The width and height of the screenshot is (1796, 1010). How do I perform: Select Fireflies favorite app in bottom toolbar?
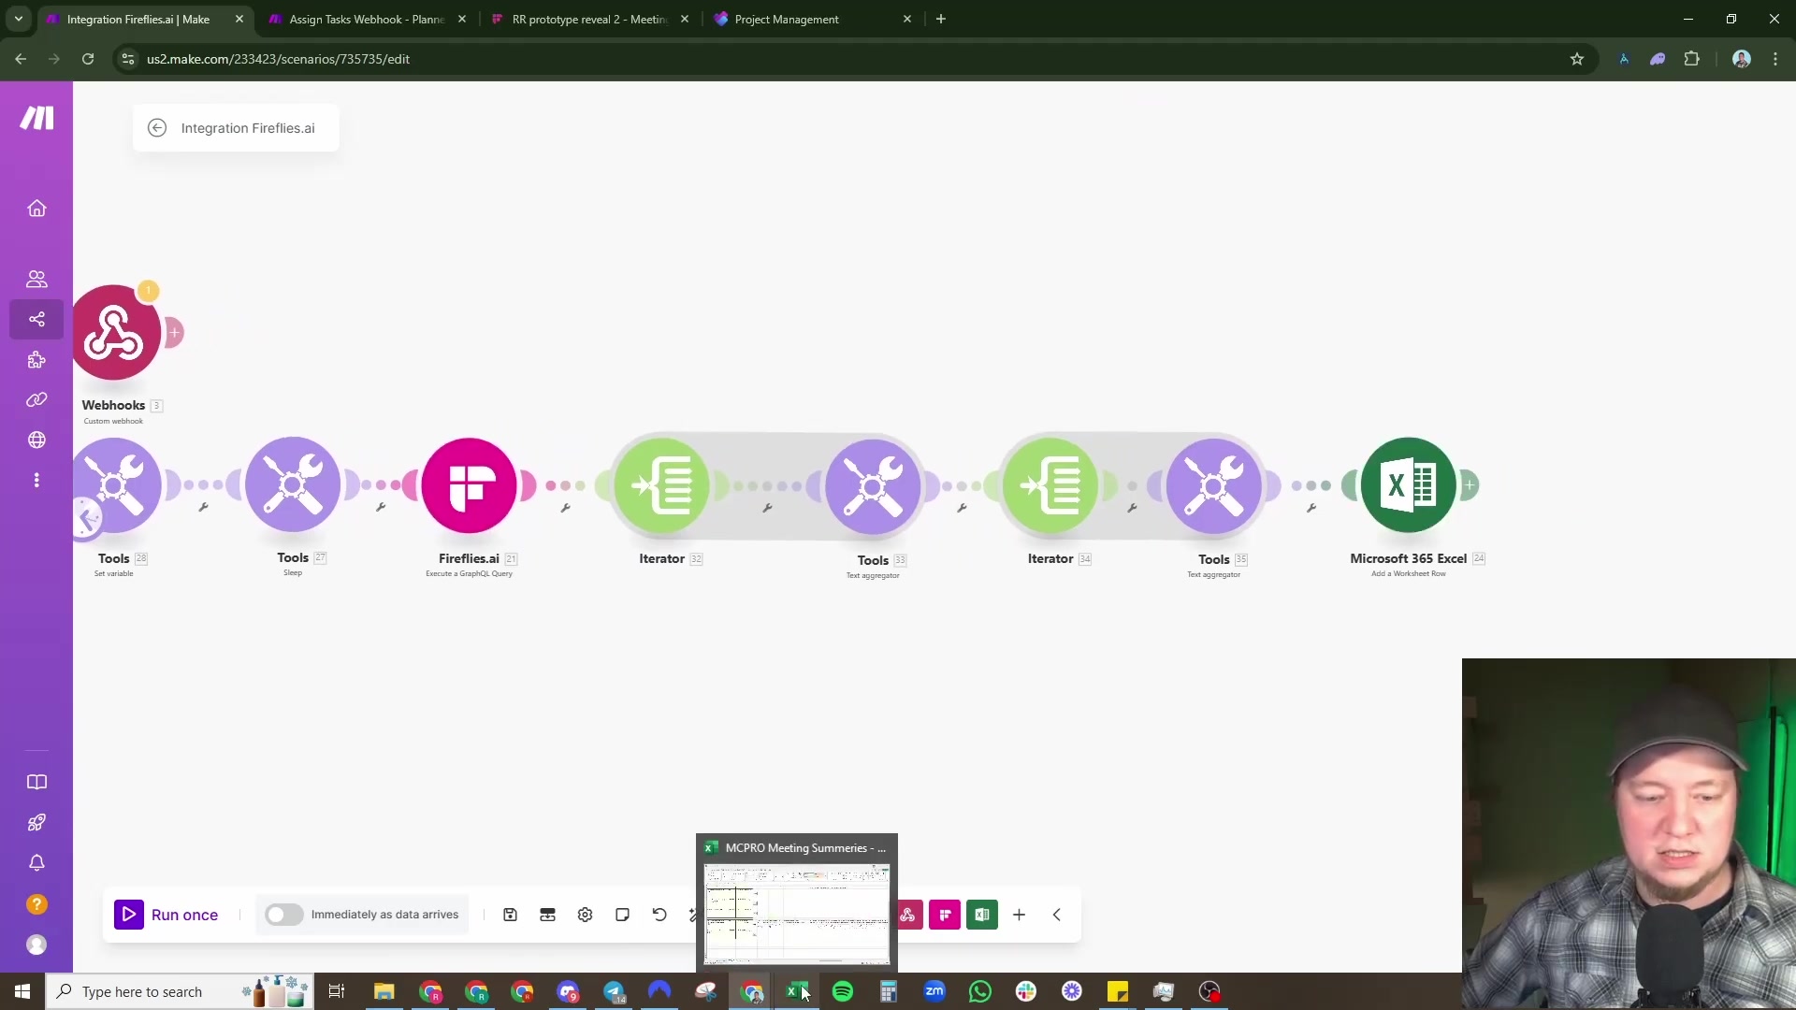pyautogui.click(x=945, y=915)
